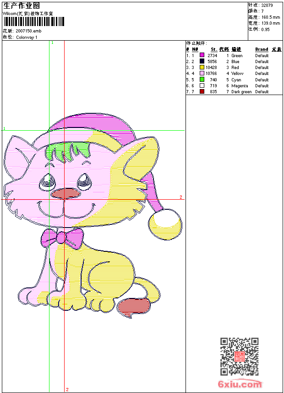This screenshot has width=284, height=393.
Task: Select the stitch count 5856
Action: [x=213, y=61]
